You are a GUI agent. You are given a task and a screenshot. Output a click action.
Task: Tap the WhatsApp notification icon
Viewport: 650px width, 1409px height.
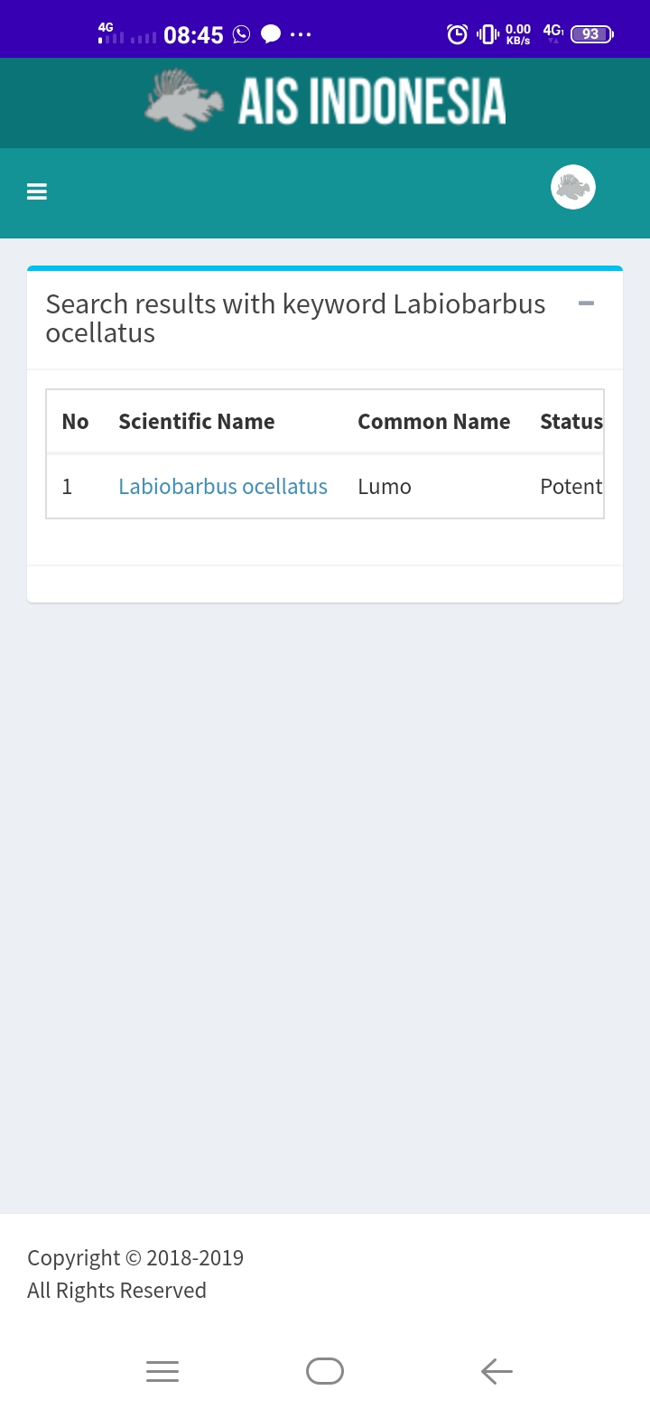(241, 34)
